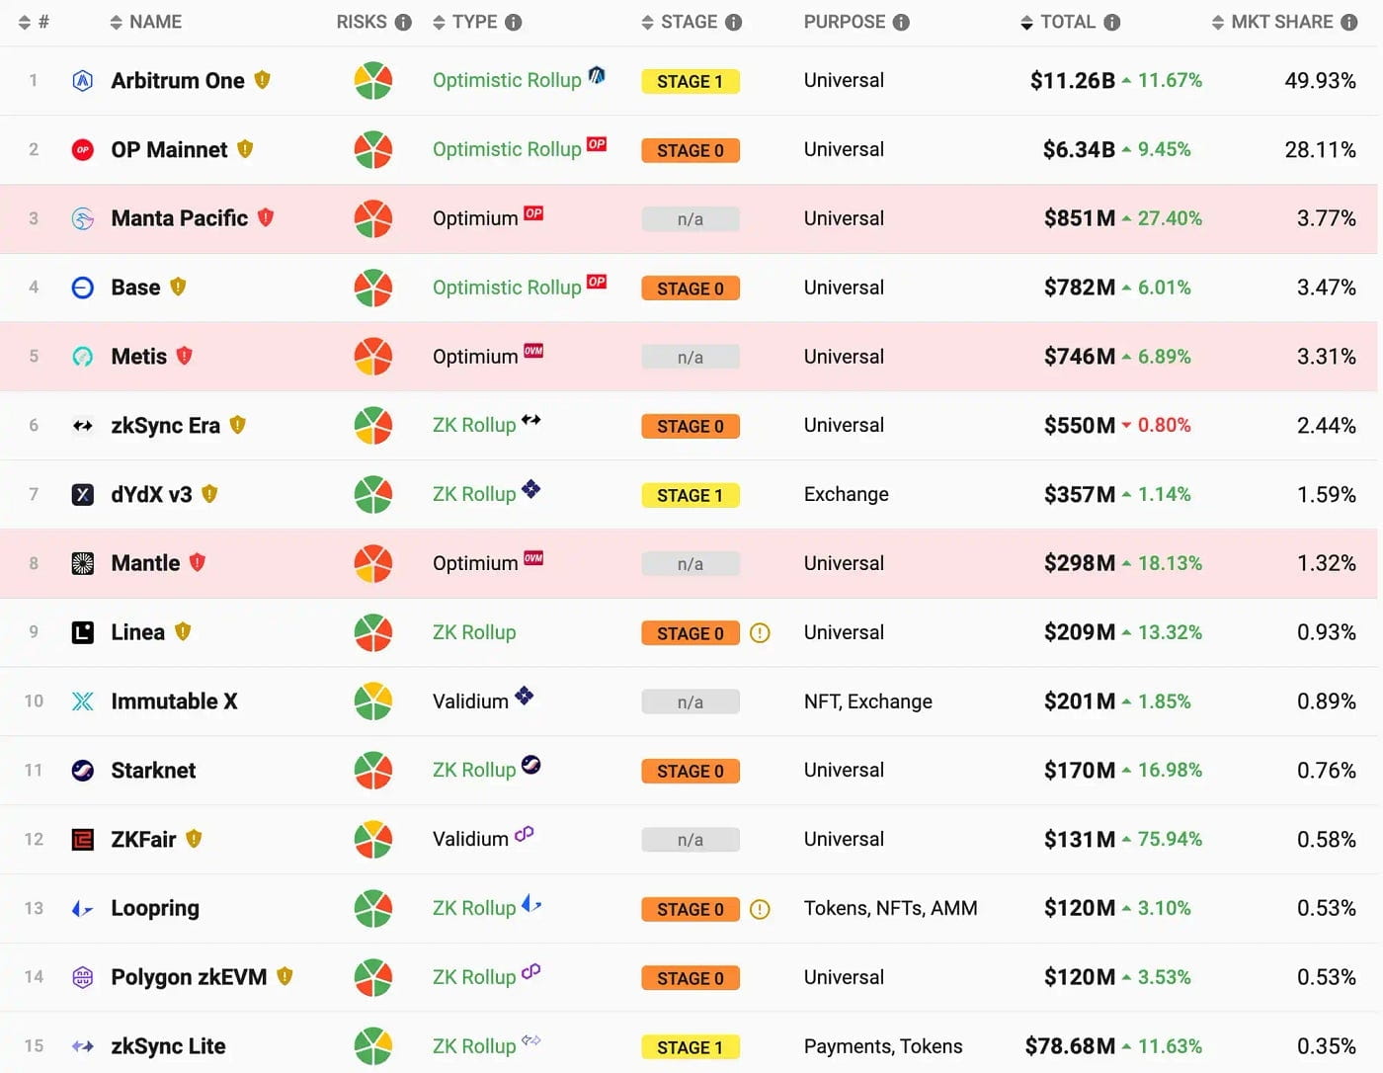The image size is (1383, 1073).
Task: Open the zkSync Era project link
Action: [165, 426]
